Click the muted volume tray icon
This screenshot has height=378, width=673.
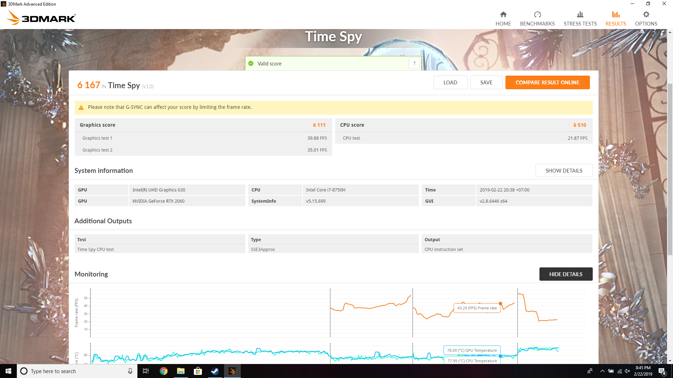coord(627,371)
